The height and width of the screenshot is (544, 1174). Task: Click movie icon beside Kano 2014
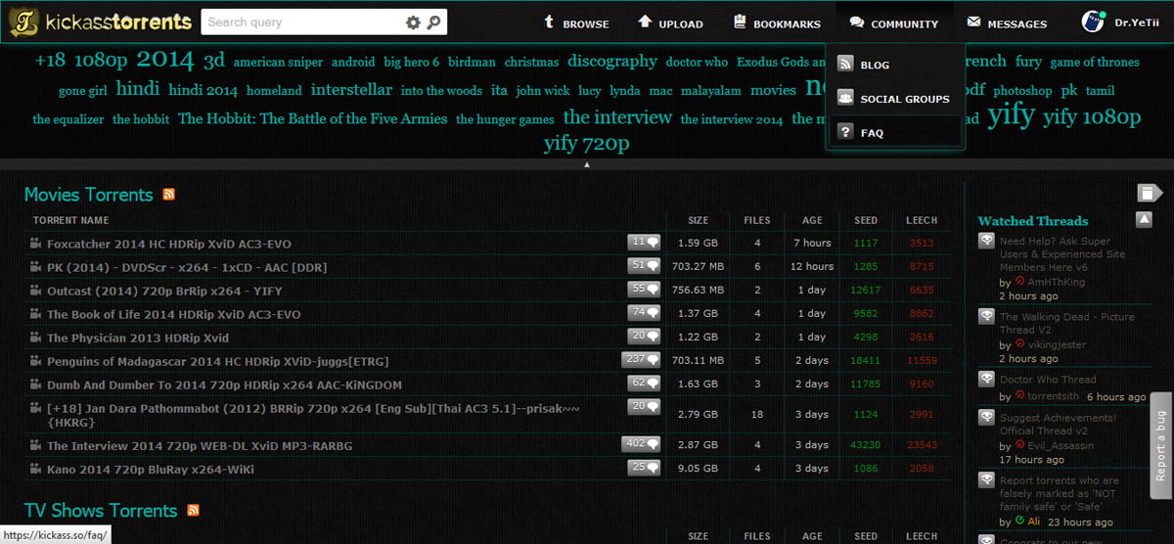pyautogui.click(x=36, y=470)
